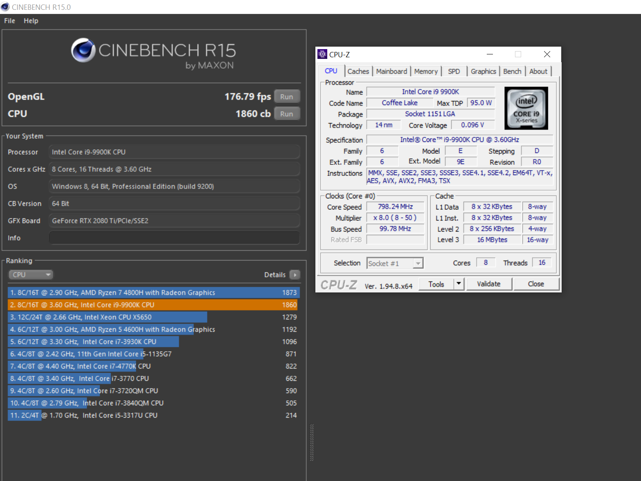
Task: Click the Core Voltage value 0.096 V
Action: click(472, 125)
